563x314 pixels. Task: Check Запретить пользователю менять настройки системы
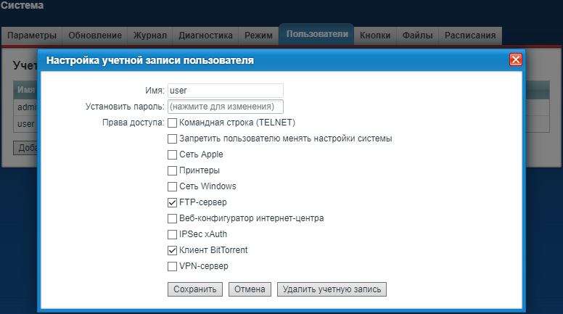tap(173, 139)
